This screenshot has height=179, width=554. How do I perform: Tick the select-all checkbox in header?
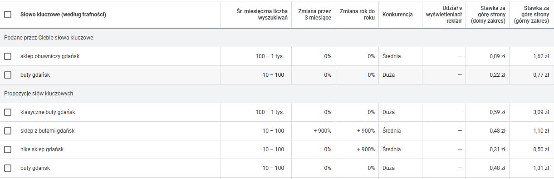click(8, 15)
